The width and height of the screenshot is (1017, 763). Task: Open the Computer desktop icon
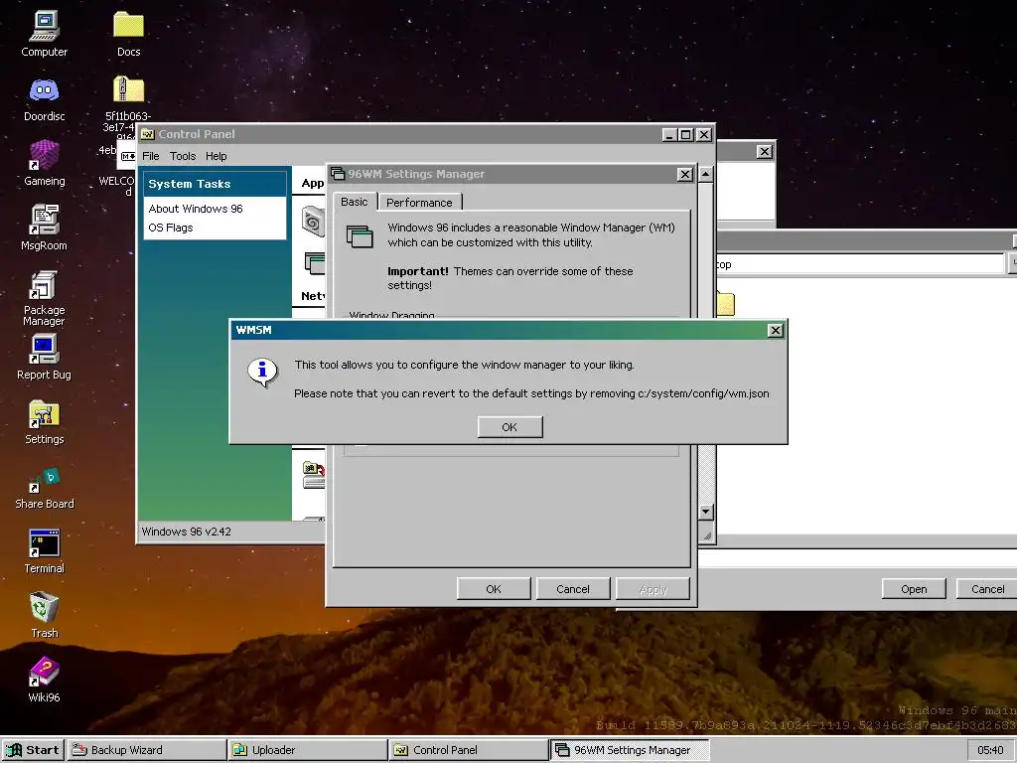pyautogui.click(x=44, y=27)
